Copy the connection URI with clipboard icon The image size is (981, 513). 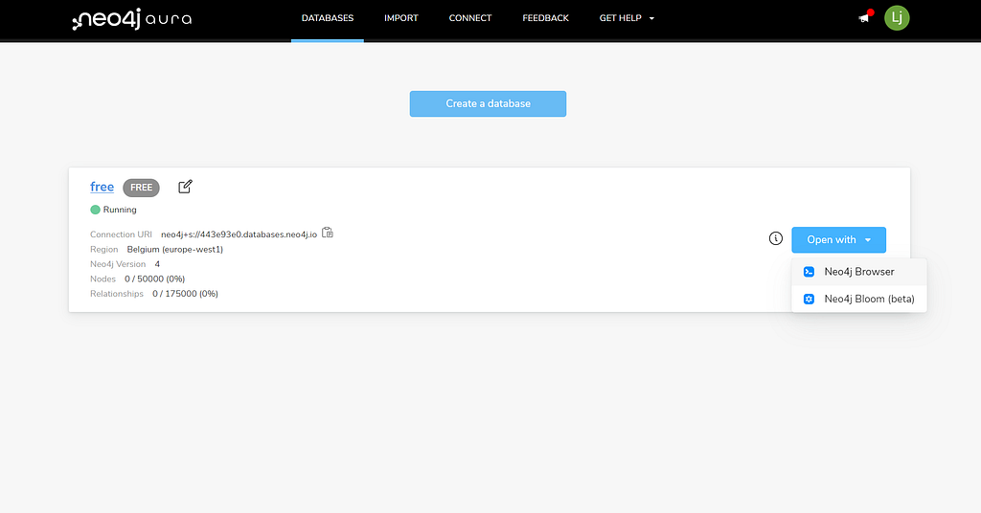328,234
